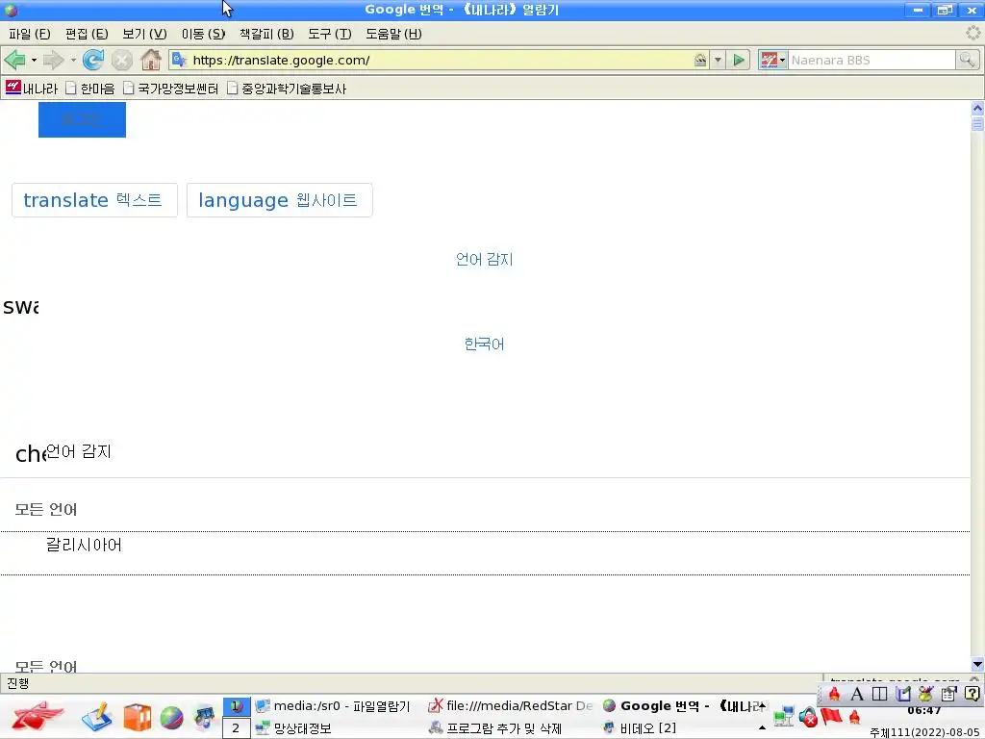Screen dimensions: 985x739
Task: Click the search magnifier button
Action: pyautogui.click(x=967, y=61)
